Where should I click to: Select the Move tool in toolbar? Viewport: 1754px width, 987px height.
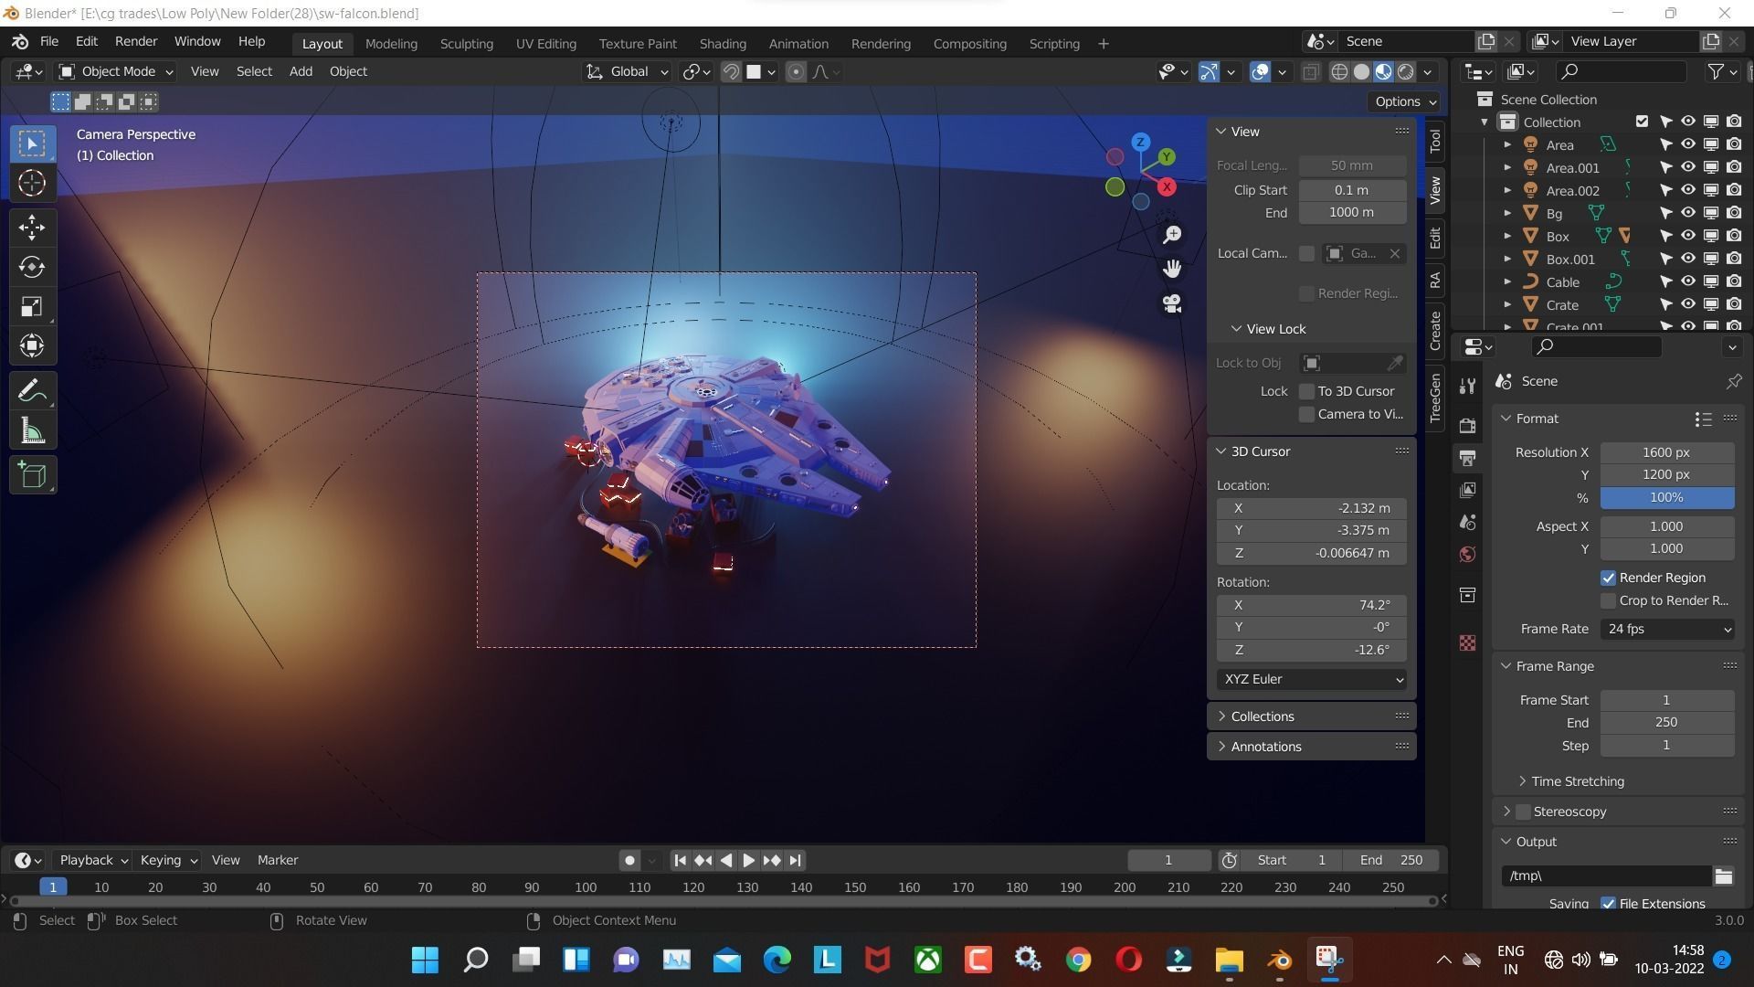(x=32, y=227)
